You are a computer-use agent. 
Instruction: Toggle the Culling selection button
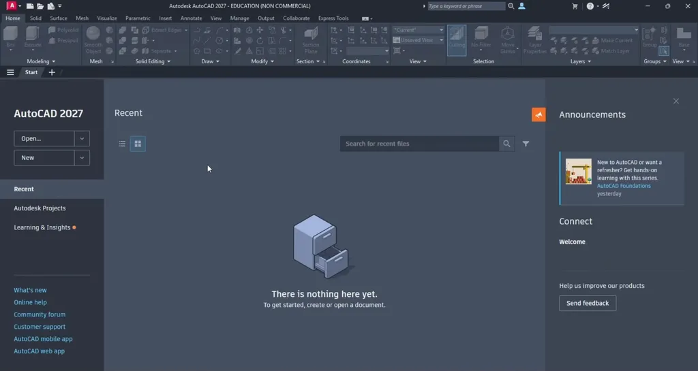(x=456, y=40)
